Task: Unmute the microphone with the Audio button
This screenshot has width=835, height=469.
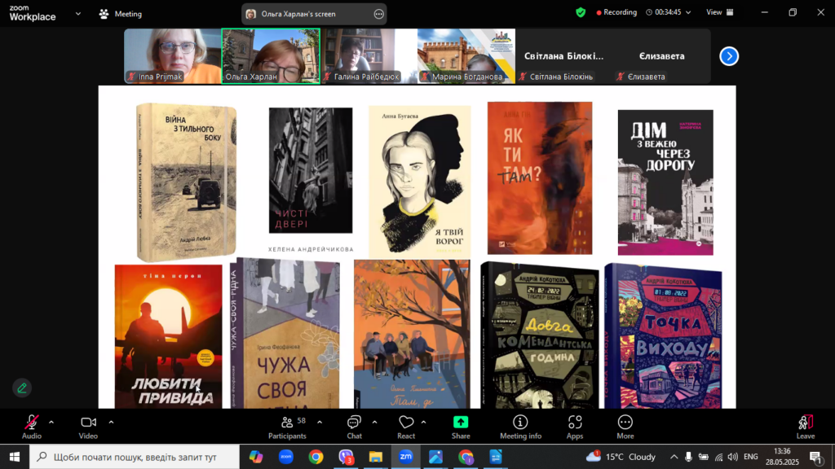Action: click(x=32, y=427)
